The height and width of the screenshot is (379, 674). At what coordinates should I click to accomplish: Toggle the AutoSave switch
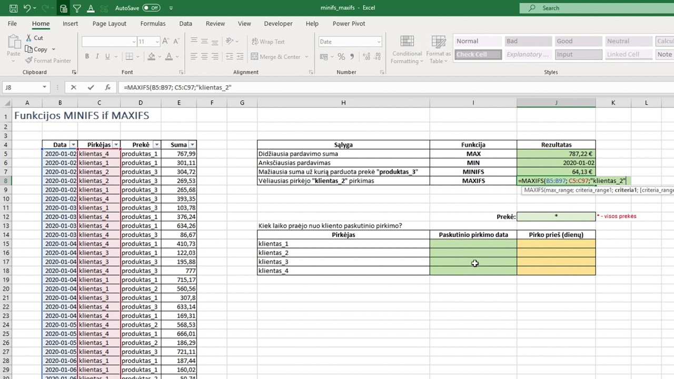[x=151, y=8]
